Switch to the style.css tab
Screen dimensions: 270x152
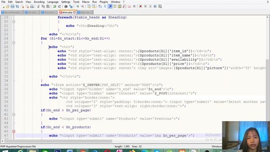click(85, 12)
